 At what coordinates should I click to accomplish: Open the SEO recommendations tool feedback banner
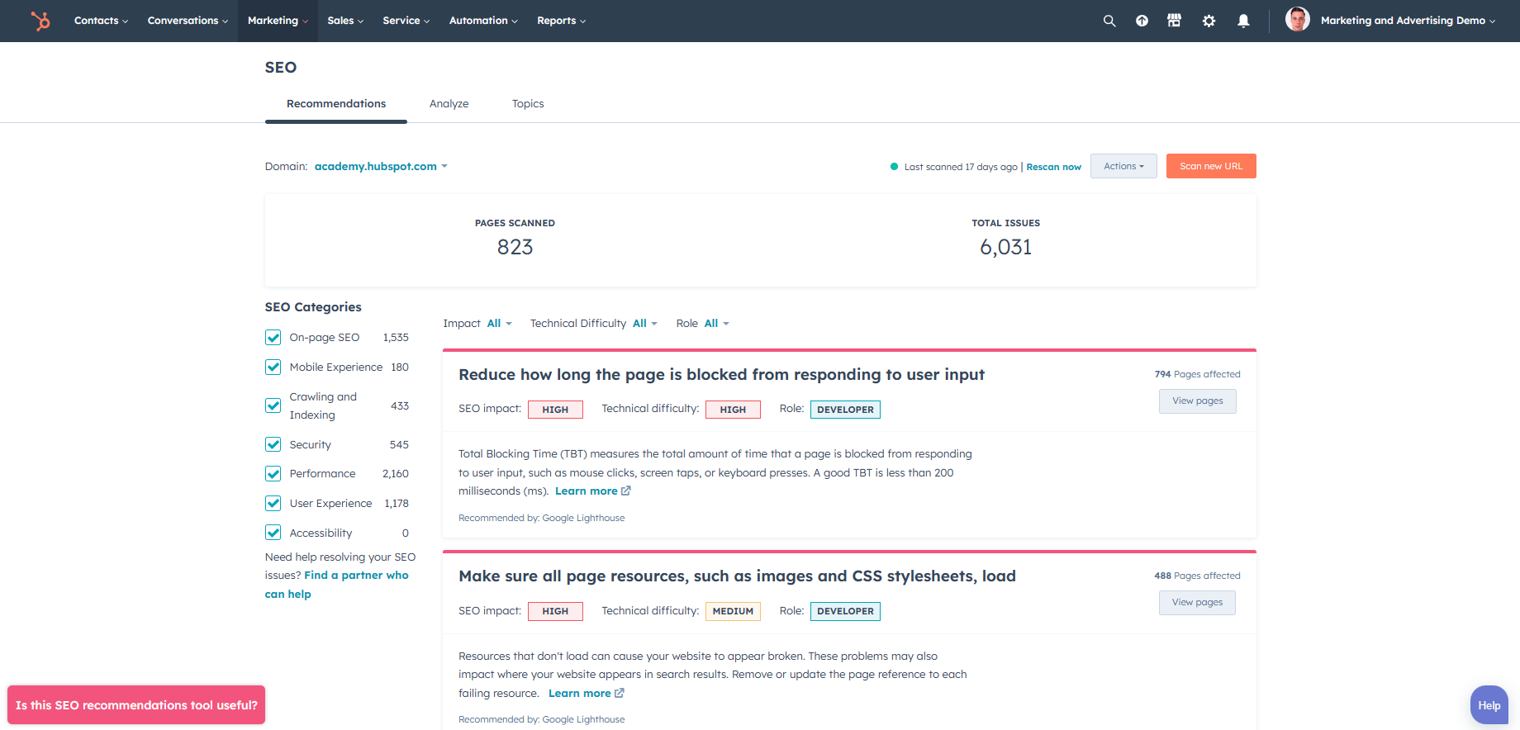click(136, 705)
